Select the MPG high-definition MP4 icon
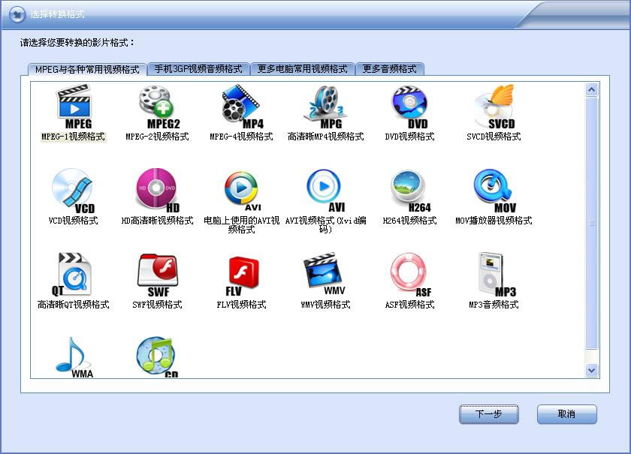 point(326,107)
